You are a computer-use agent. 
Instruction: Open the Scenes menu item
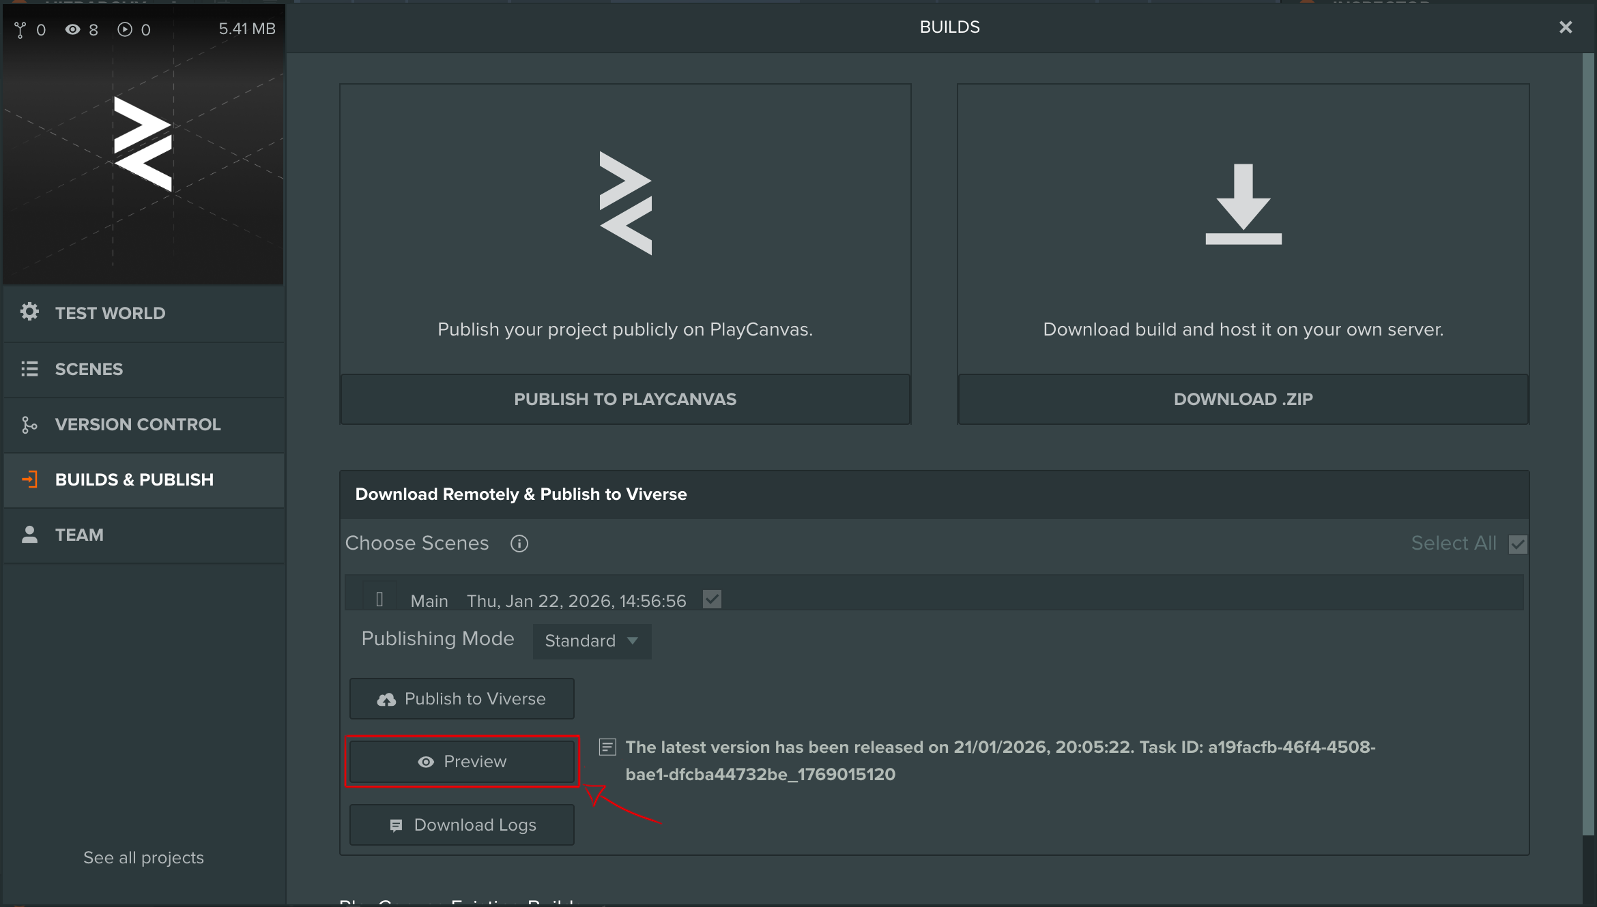89,369
